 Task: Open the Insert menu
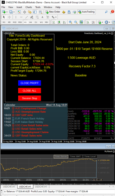point(19,7)
